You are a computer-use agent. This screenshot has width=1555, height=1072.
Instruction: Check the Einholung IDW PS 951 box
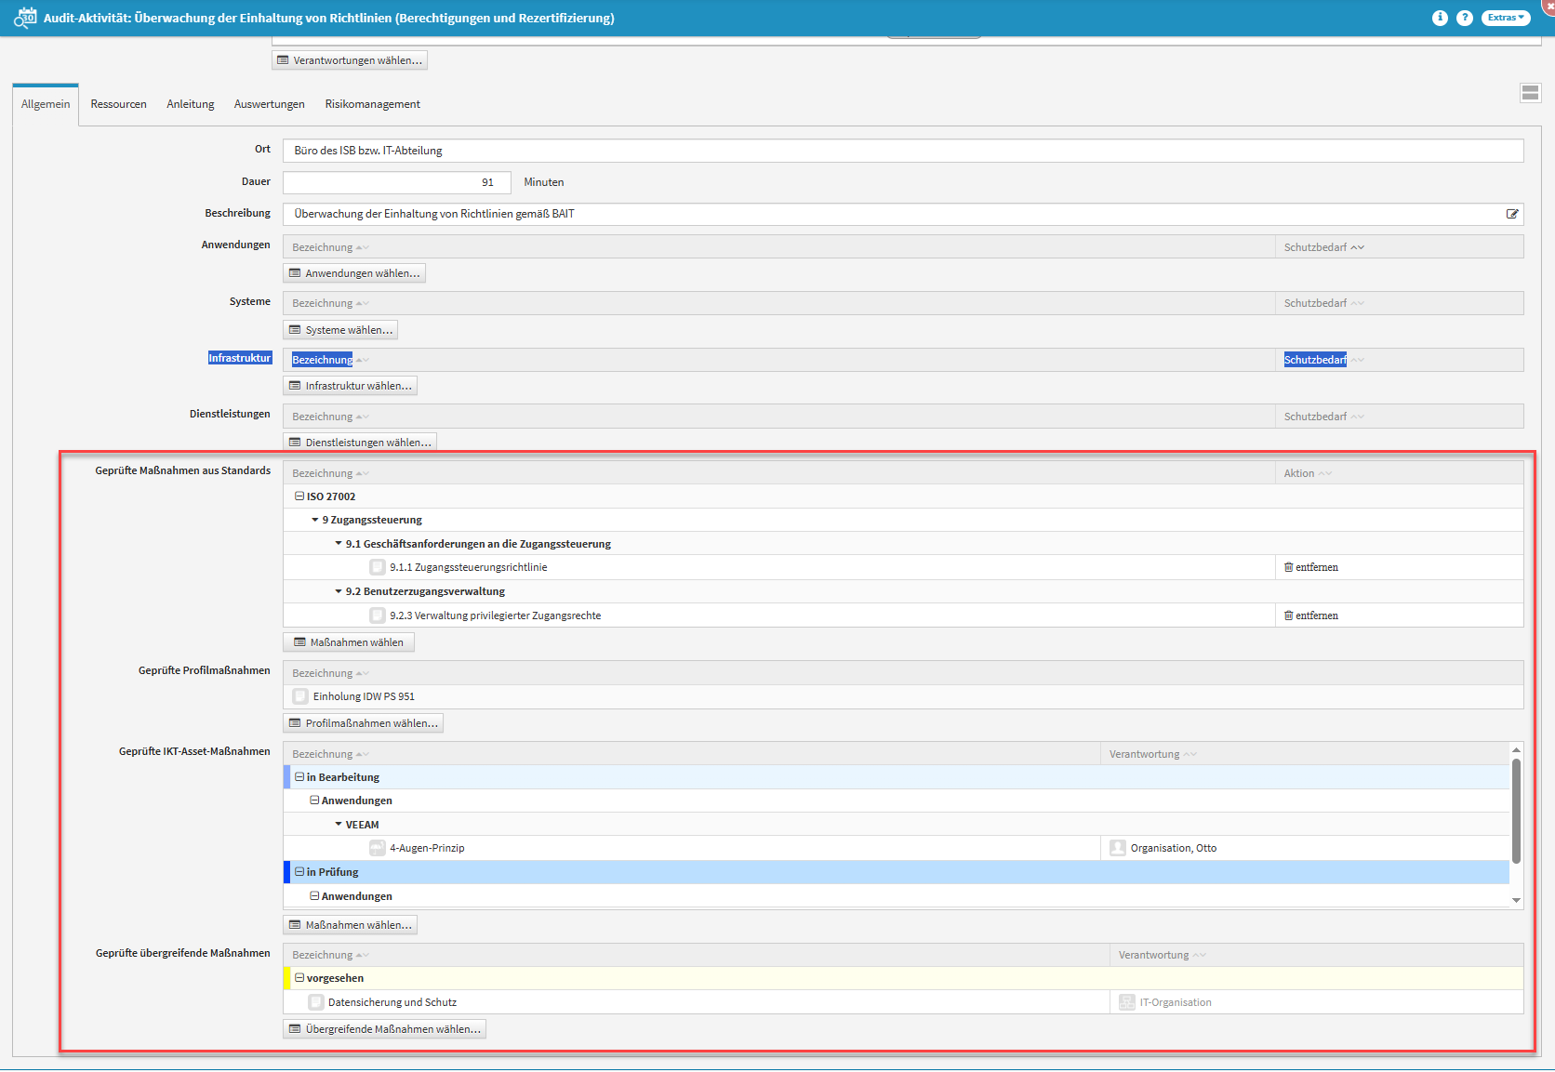pyautogui.click(x=300, y=696)
